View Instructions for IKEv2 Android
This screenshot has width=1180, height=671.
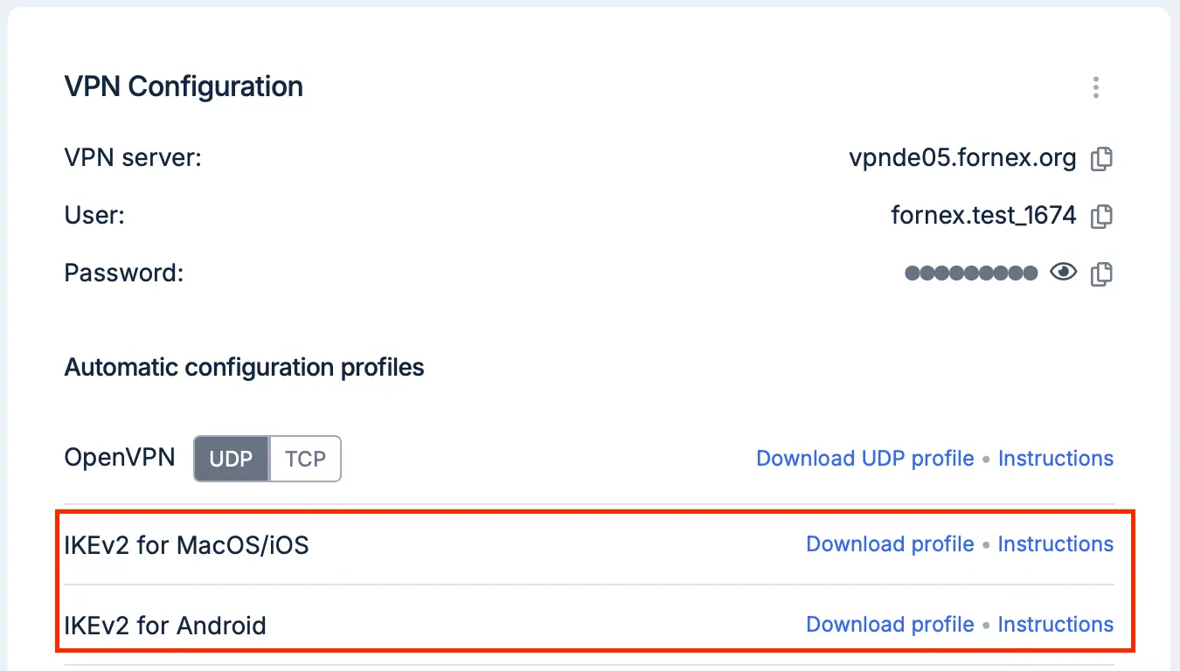point(1056,625)
